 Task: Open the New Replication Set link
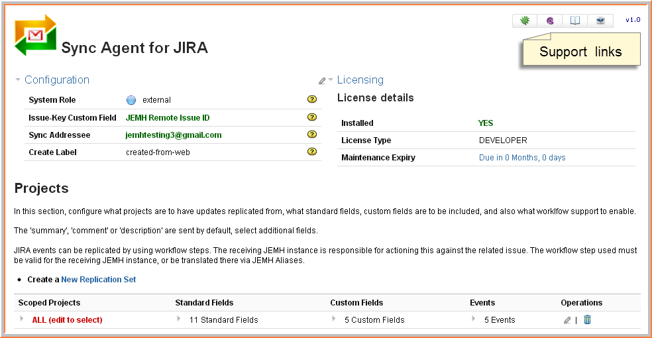point(99,280)
